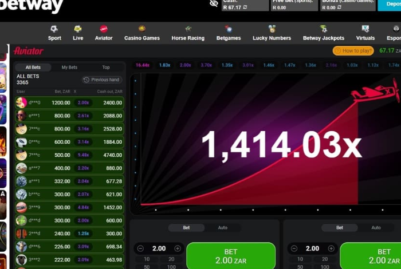Choose quick amount 20 in right panel
The image size is (401, 269).
[325, 259]
